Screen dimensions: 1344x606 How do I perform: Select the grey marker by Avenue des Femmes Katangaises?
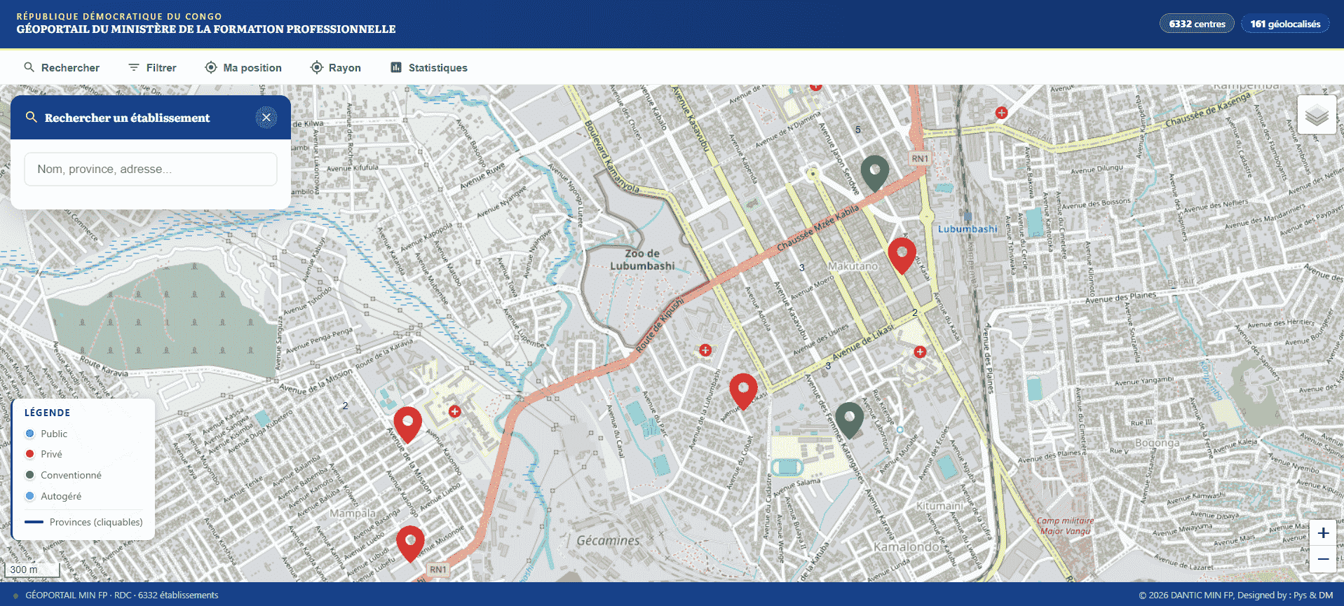(850, 420)
